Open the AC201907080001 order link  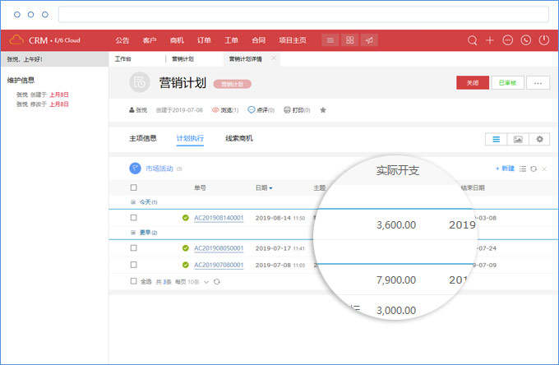tap(219, 265)
